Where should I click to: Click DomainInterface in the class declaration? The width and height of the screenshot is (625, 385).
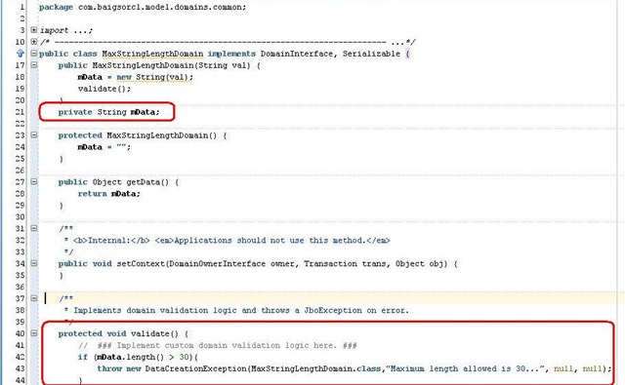297,54
